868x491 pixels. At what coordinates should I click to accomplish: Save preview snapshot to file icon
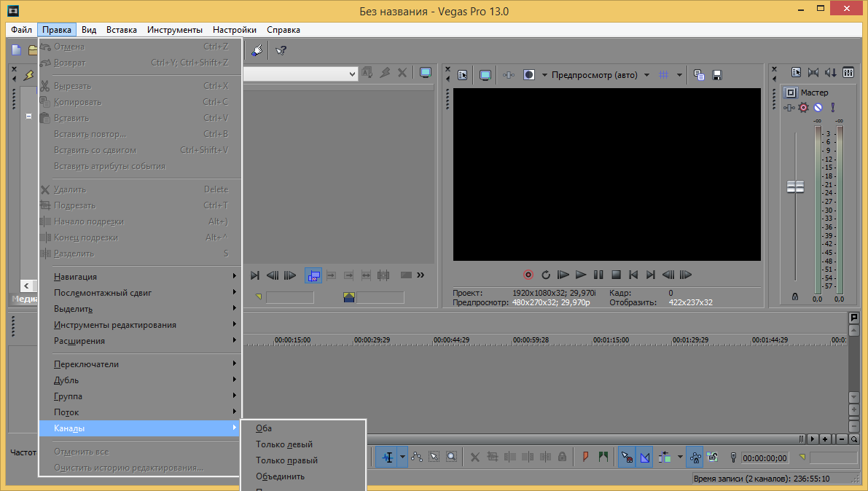[x=716, y=74]
